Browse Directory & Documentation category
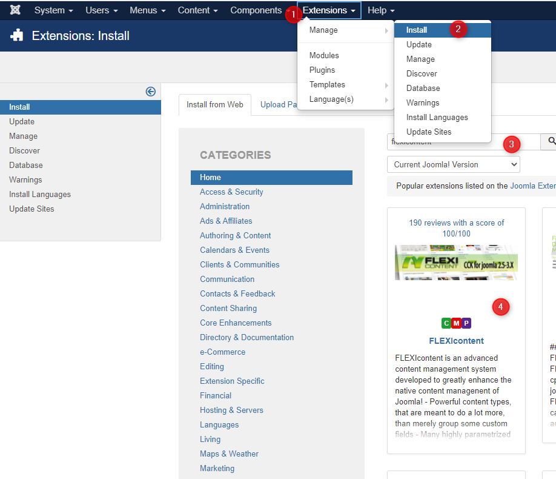 tap(247, 338)
